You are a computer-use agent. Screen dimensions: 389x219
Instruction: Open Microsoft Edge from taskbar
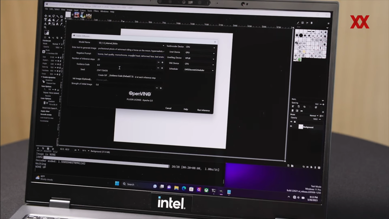tap(184, 188)
